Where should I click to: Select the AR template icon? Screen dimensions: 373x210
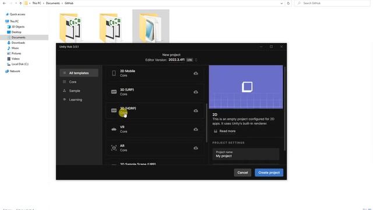(x=114, y=148)
